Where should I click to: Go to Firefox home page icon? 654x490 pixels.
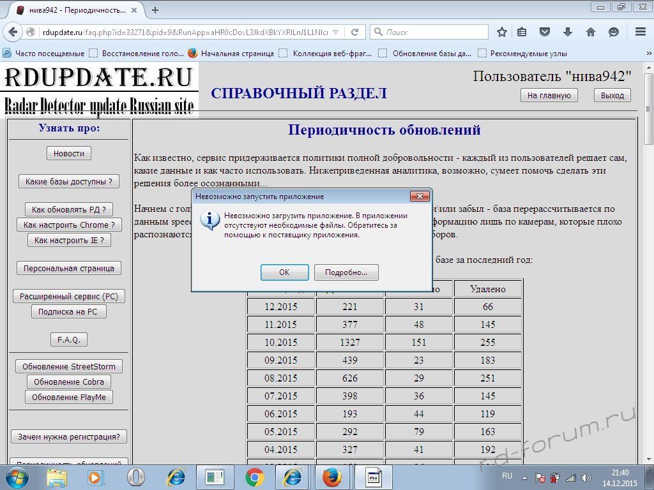tap(591, 32)
